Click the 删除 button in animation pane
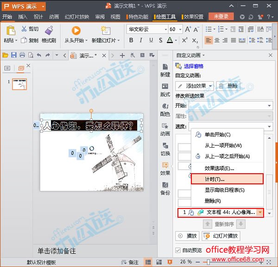 coord(228,86)
